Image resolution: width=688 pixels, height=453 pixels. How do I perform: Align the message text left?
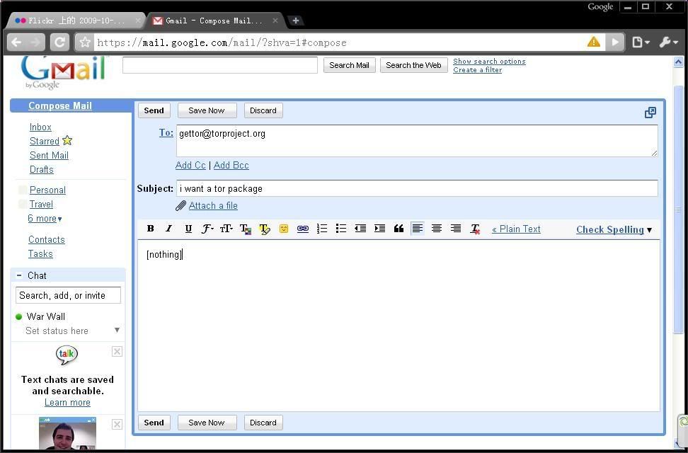(418, 228)
